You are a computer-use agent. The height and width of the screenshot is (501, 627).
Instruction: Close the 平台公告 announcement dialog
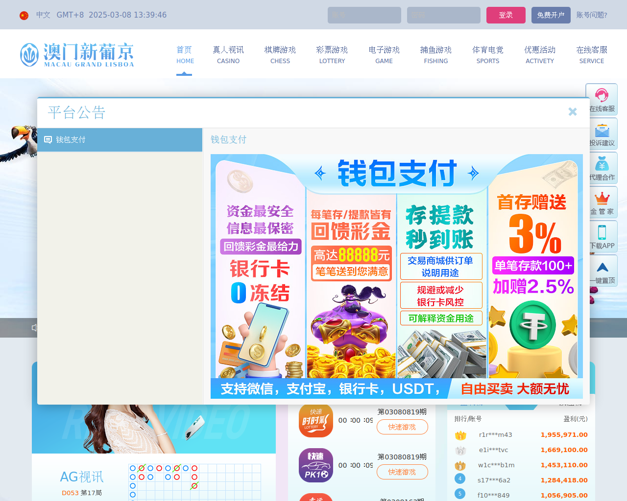(572, 112)
